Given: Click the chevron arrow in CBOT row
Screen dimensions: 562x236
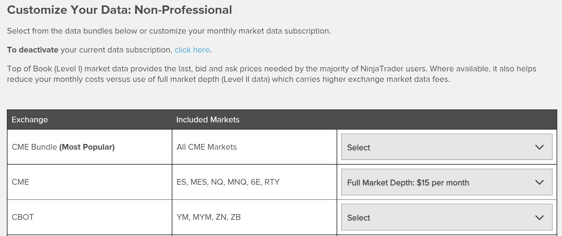Looking at the screenshot, I should [539, 218].
